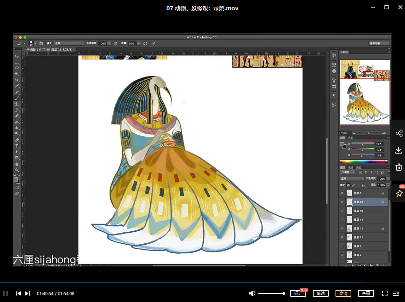Select the Magic Wand tool

[16, 74]
